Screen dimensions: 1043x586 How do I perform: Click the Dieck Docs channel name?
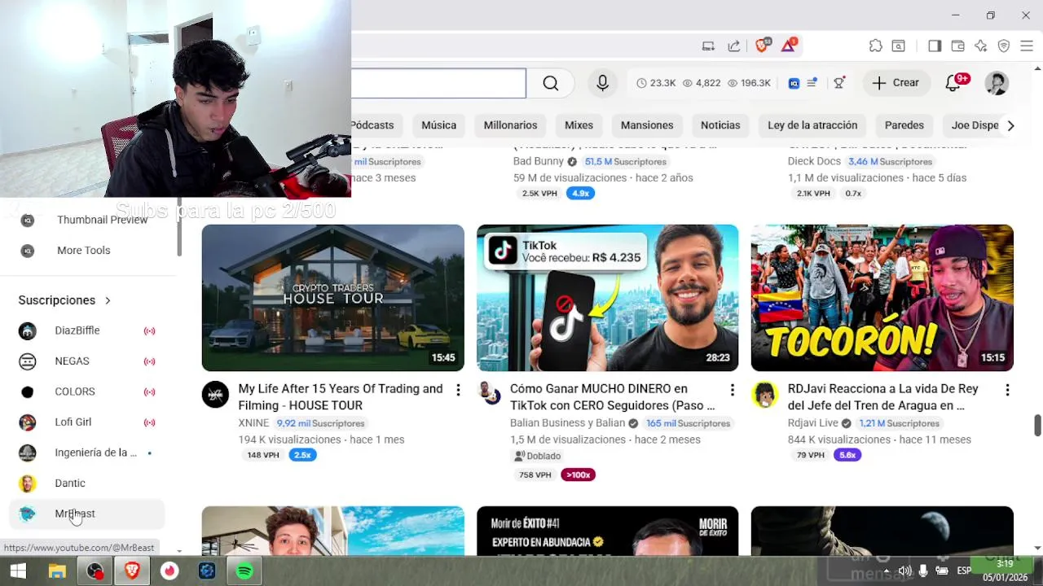pyautogui.click(x=814, y=161)
